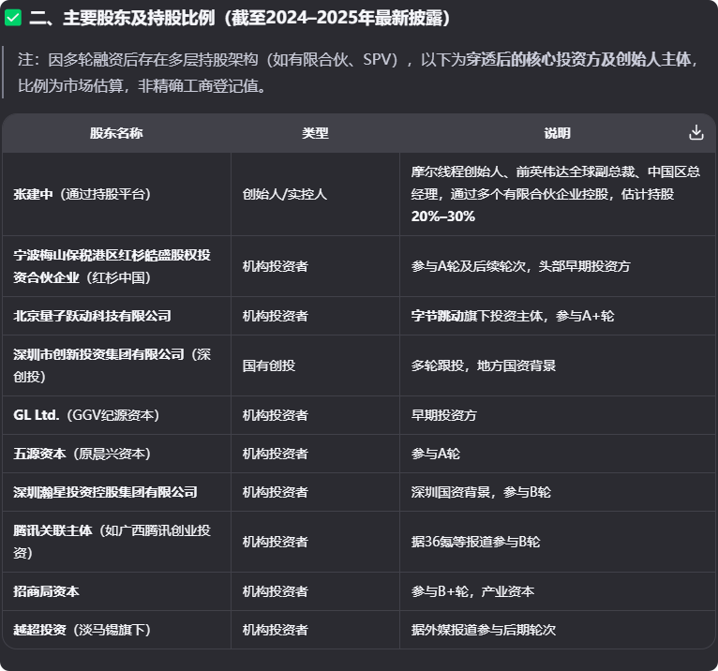Click 机构投资者 in the 腾讯关联主体 row
Viewport: 718px width, 671px height.
click(276, 542)
